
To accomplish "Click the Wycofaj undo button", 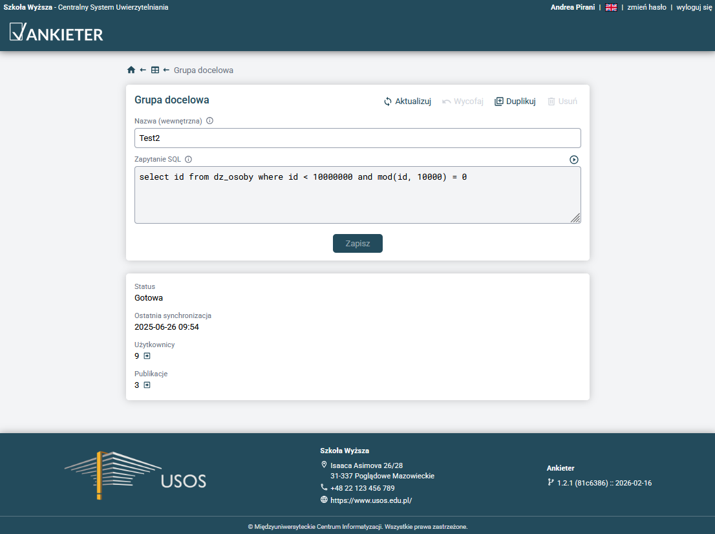I will point(463,101).
